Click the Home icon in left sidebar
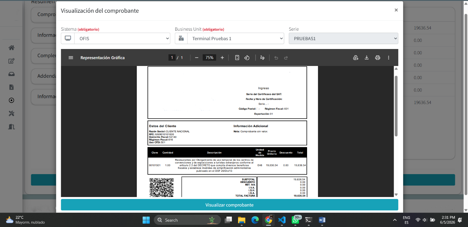The image size is (468, 227). point(11,48)
